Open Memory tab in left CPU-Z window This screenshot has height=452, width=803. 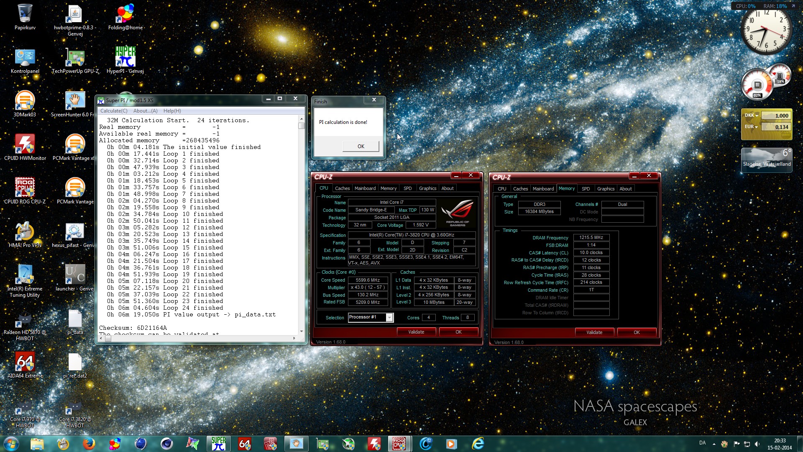click(x=389, y=188)
